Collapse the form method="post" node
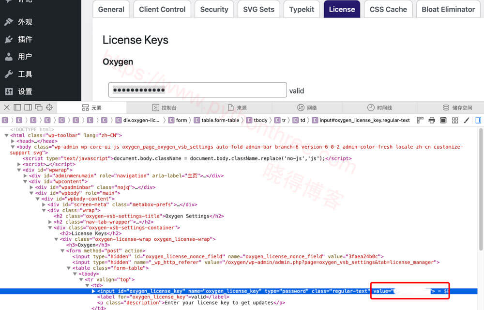484x310 pixels. (x=62, y=251)
